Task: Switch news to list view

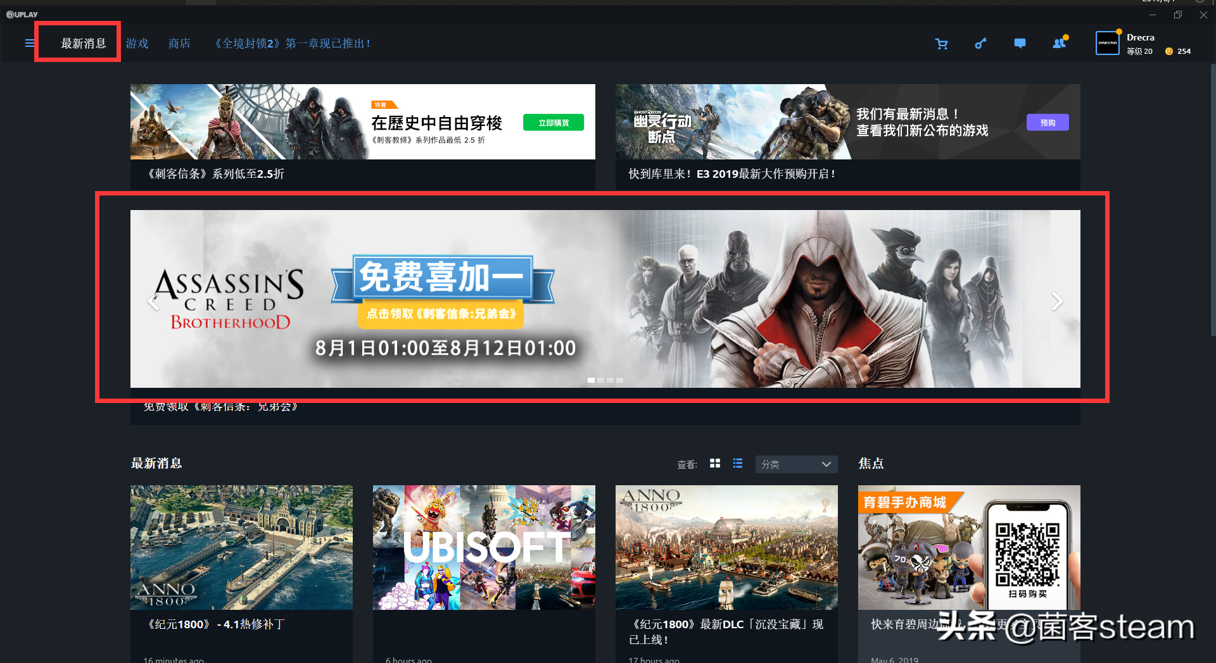Action: pos(738,464)
